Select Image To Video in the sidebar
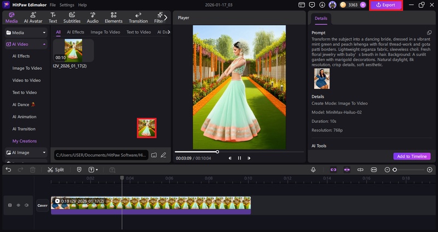 point(27,68)
